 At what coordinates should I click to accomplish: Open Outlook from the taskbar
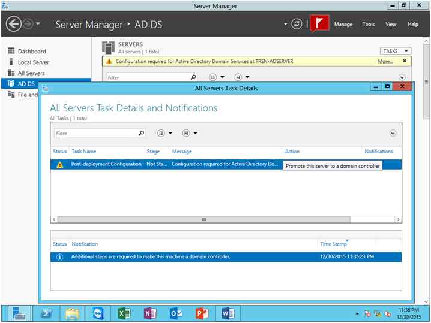[176, 313]
